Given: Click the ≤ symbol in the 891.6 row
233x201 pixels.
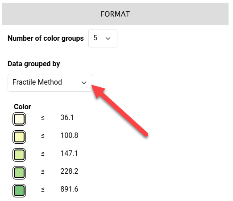Looking at the screenshot, I should click(43, 189).
